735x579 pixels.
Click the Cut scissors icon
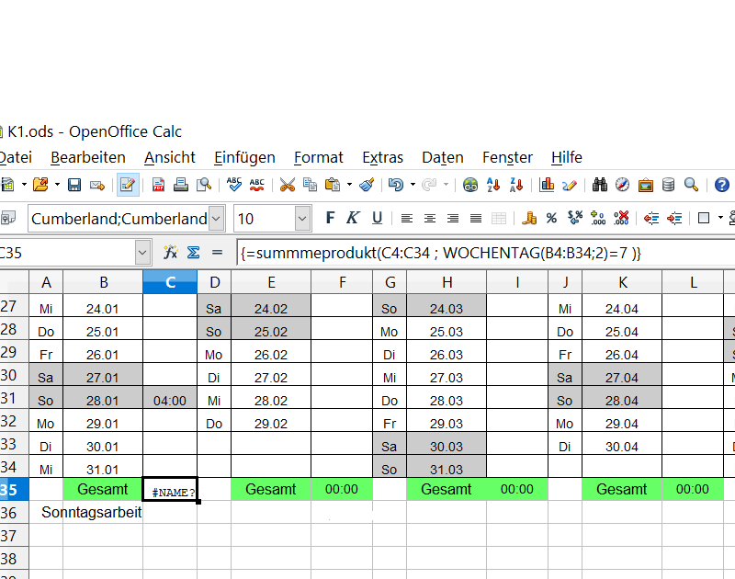[288, 185]
